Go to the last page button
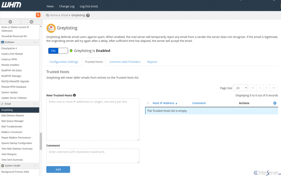 click(274, 88)
